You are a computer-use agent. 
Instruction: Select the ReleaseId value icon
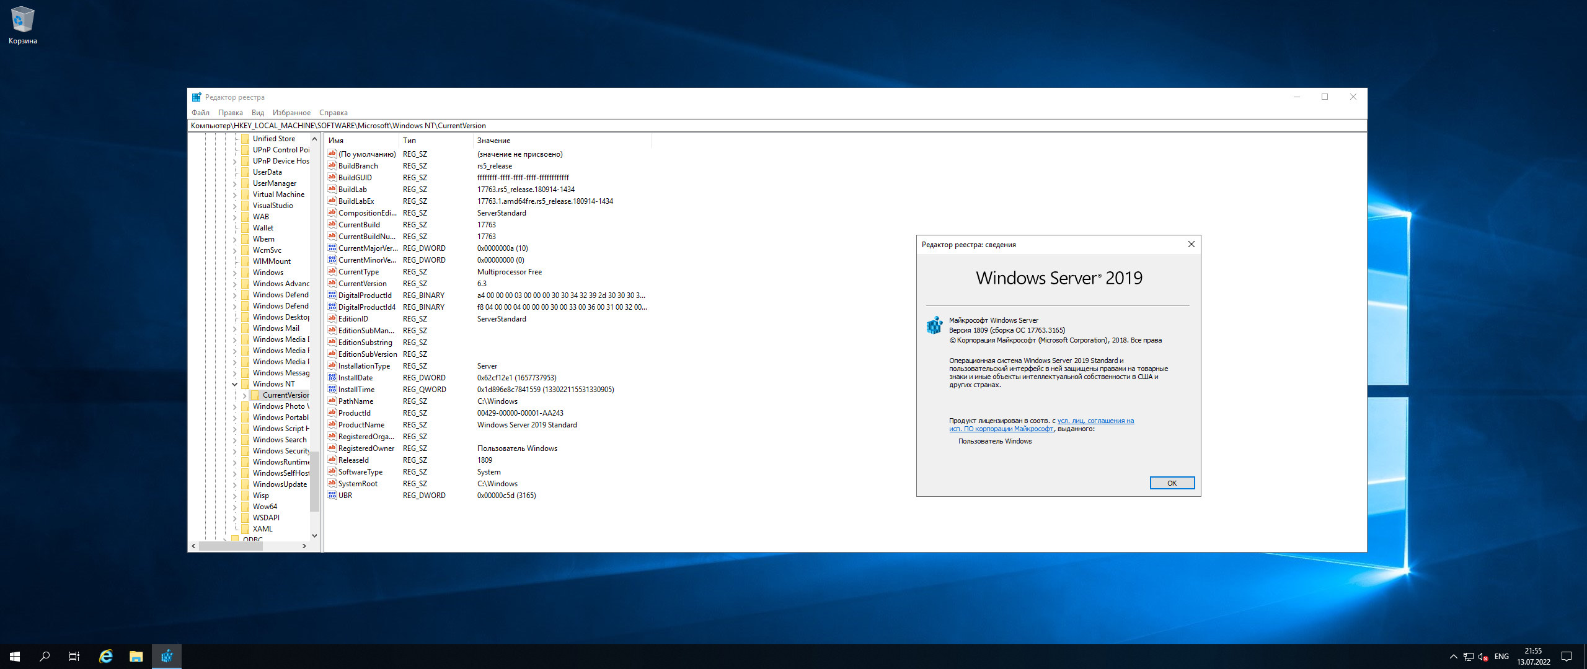point(332,460)
